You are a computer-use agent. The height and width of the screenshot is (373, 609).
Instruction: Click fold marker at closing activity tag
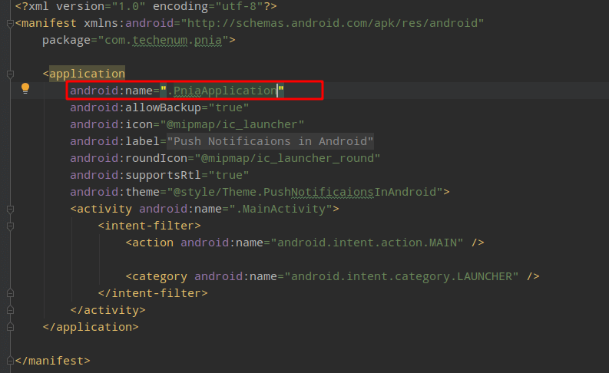tap(11, 310)
